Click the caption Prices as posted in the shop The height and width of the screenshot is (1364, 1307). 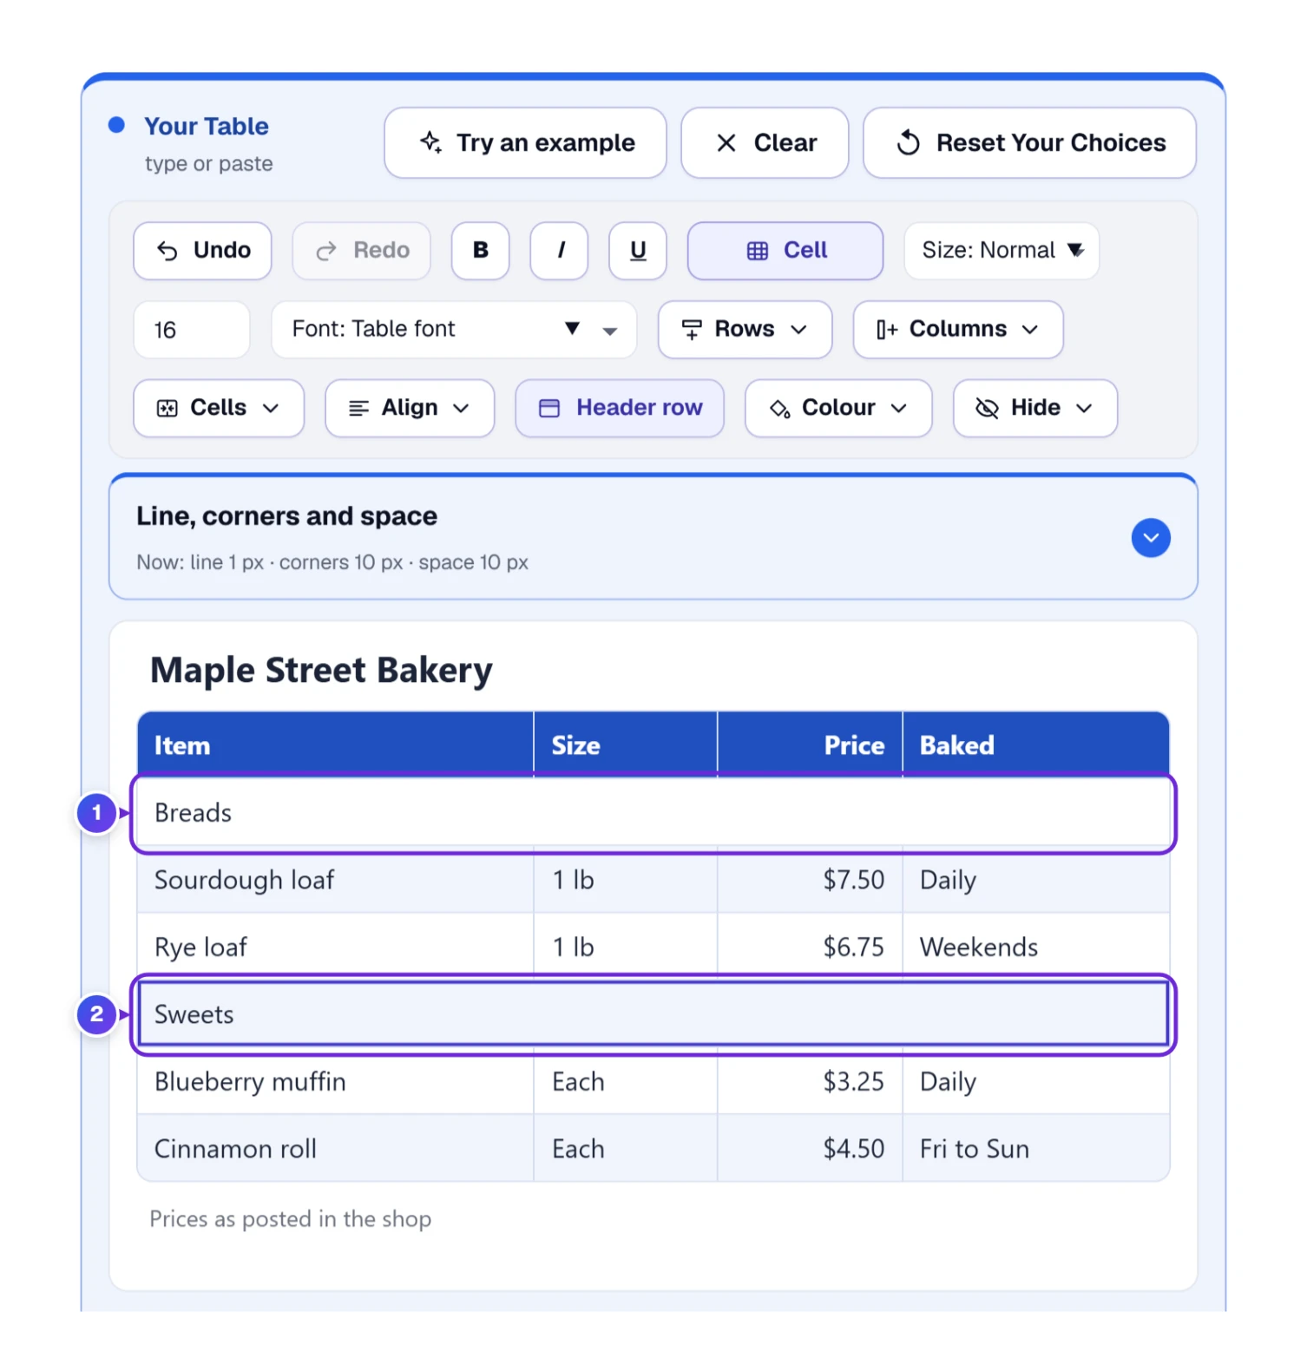(x=291, y=1219)
